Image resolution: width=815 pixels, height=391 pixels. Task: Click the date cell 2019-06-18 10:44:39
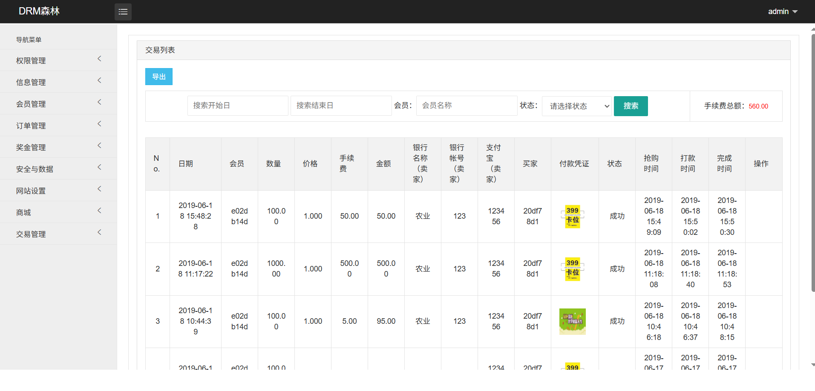196,321
